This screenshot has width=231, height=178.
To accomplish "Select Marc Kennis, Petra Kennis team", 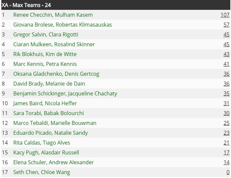I will [x=45, y=64].
